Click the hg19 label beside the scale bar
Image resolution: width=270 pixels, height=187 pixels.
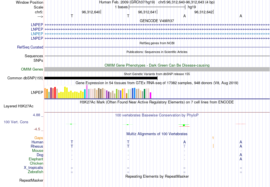(192, 7)
